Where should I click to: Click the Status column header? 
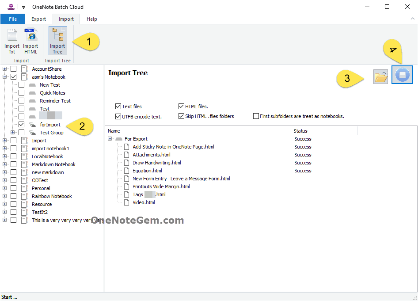point(324,131)
